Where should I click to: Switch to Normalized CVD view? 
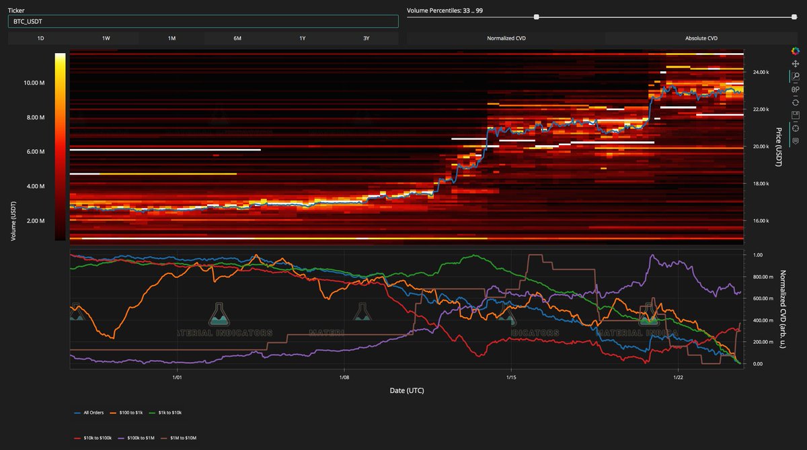[x=507, y=38]
